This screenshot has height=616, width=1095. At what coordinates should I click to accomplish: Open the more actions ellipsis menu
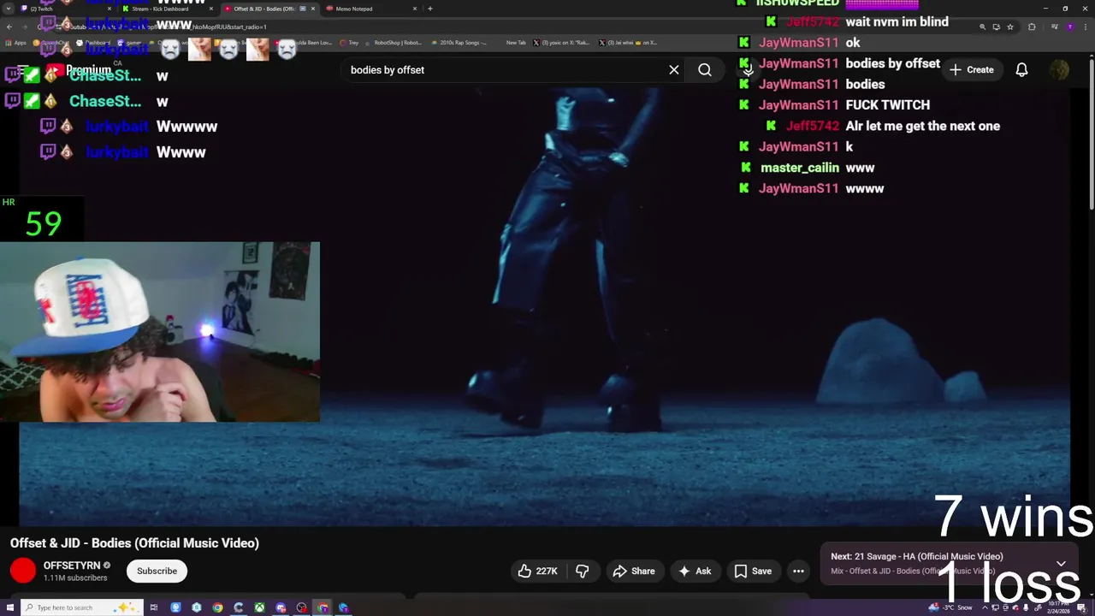point(798,572)
